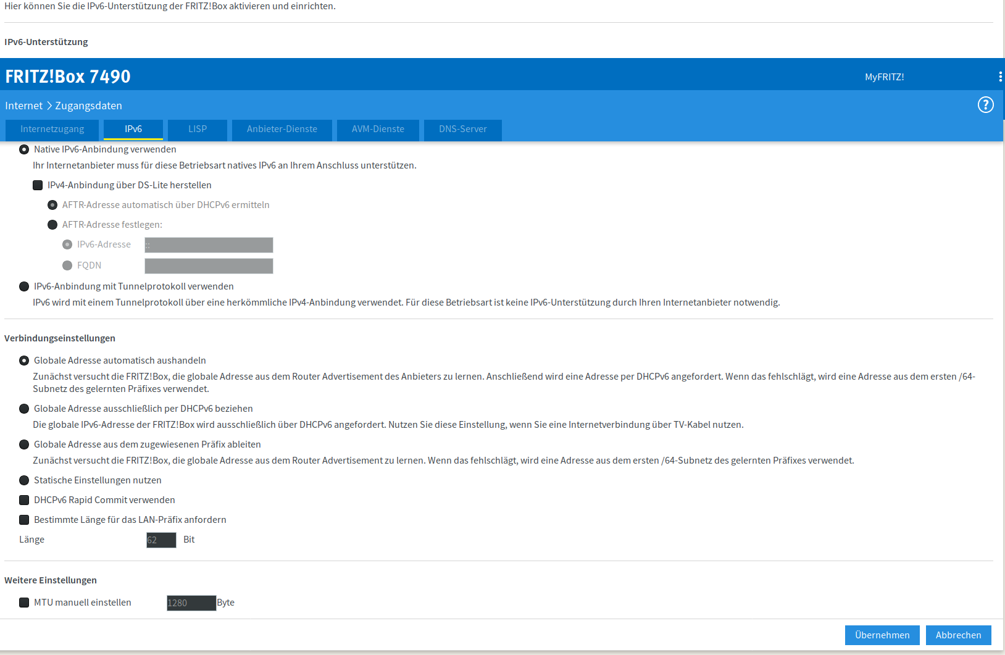This screenshot has width=1005, height=655.
Task: Check Bestimmte Länge für das LAN-Präfix anfordern
Action: [x=24, y=520]
